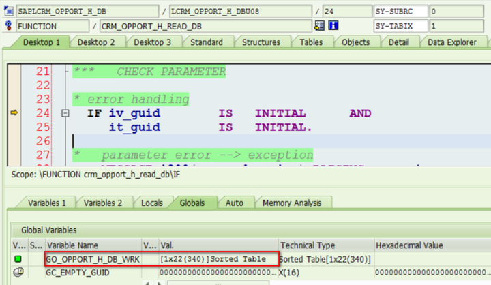Click the constant icon next to GC_EMPTY_GUID
This screenshot has width=491, height=285.
[18, 272]
